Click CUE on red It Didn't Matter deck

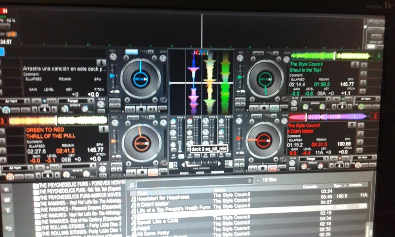point(253,168)
